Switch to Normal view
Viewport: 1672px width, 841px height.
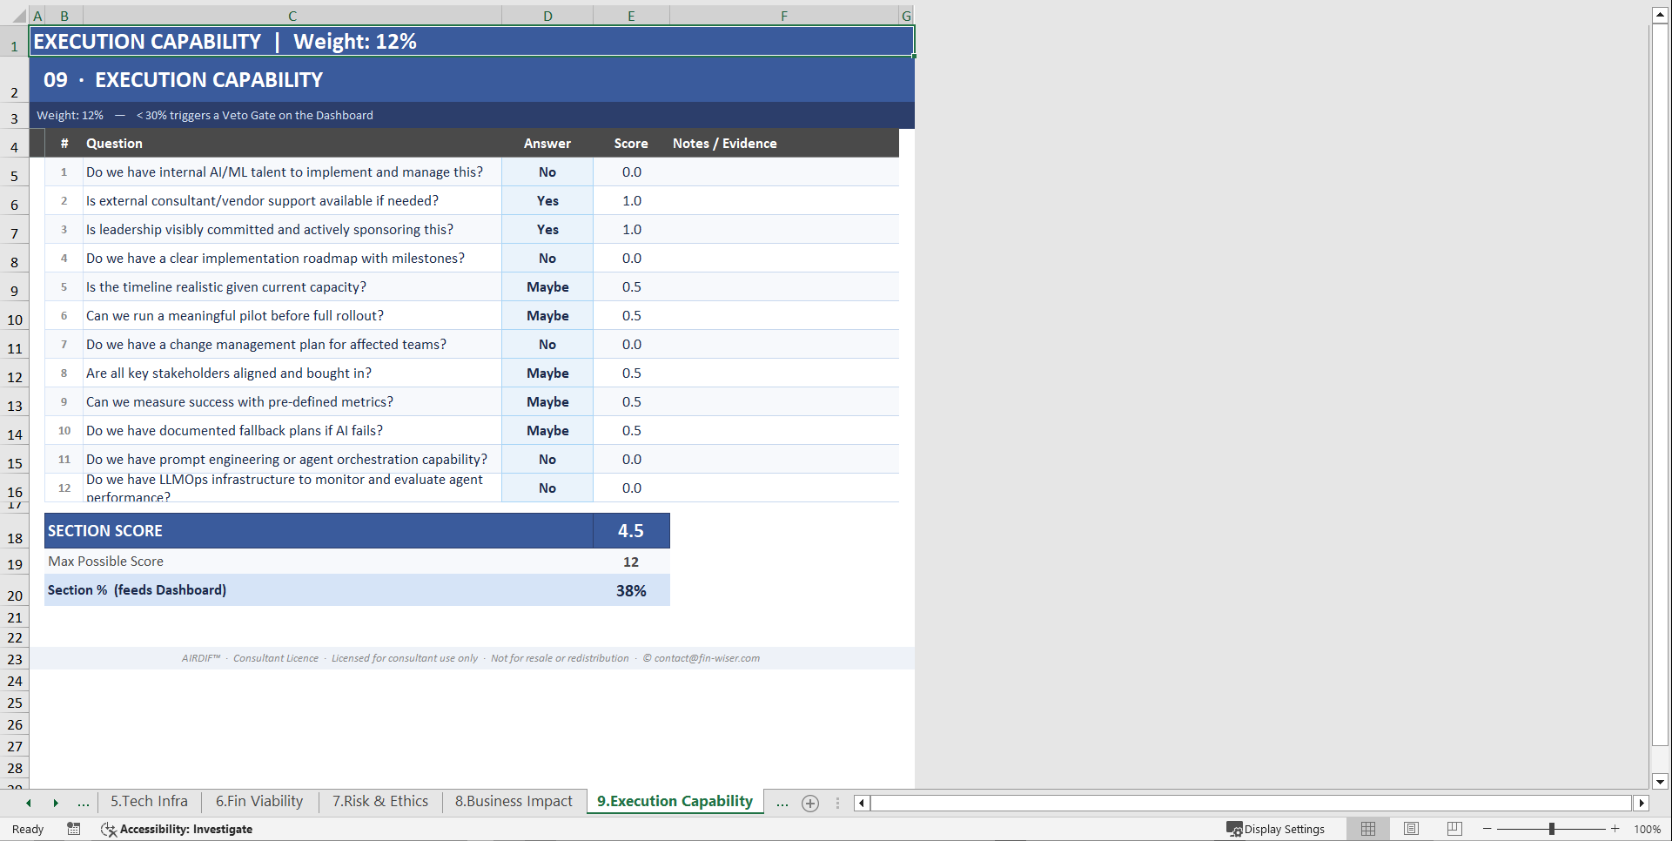click(1368, 829)
